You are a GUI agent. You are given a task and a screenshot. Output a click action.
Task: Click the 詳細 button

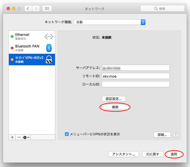coord(162,135)
